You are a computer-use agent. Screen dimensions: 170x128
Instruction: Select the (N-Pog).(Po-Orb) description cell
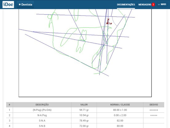pos(42,110)
